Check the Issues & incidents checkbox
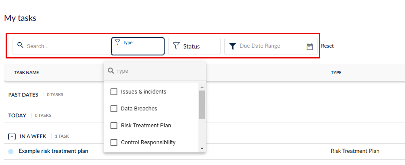 [114, 92]
